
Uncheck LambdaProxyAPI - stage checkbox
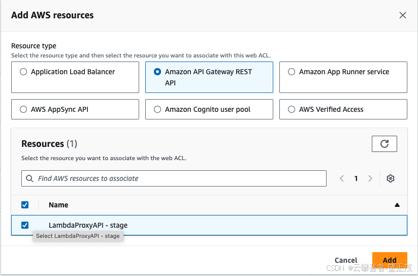click(25, 225)
